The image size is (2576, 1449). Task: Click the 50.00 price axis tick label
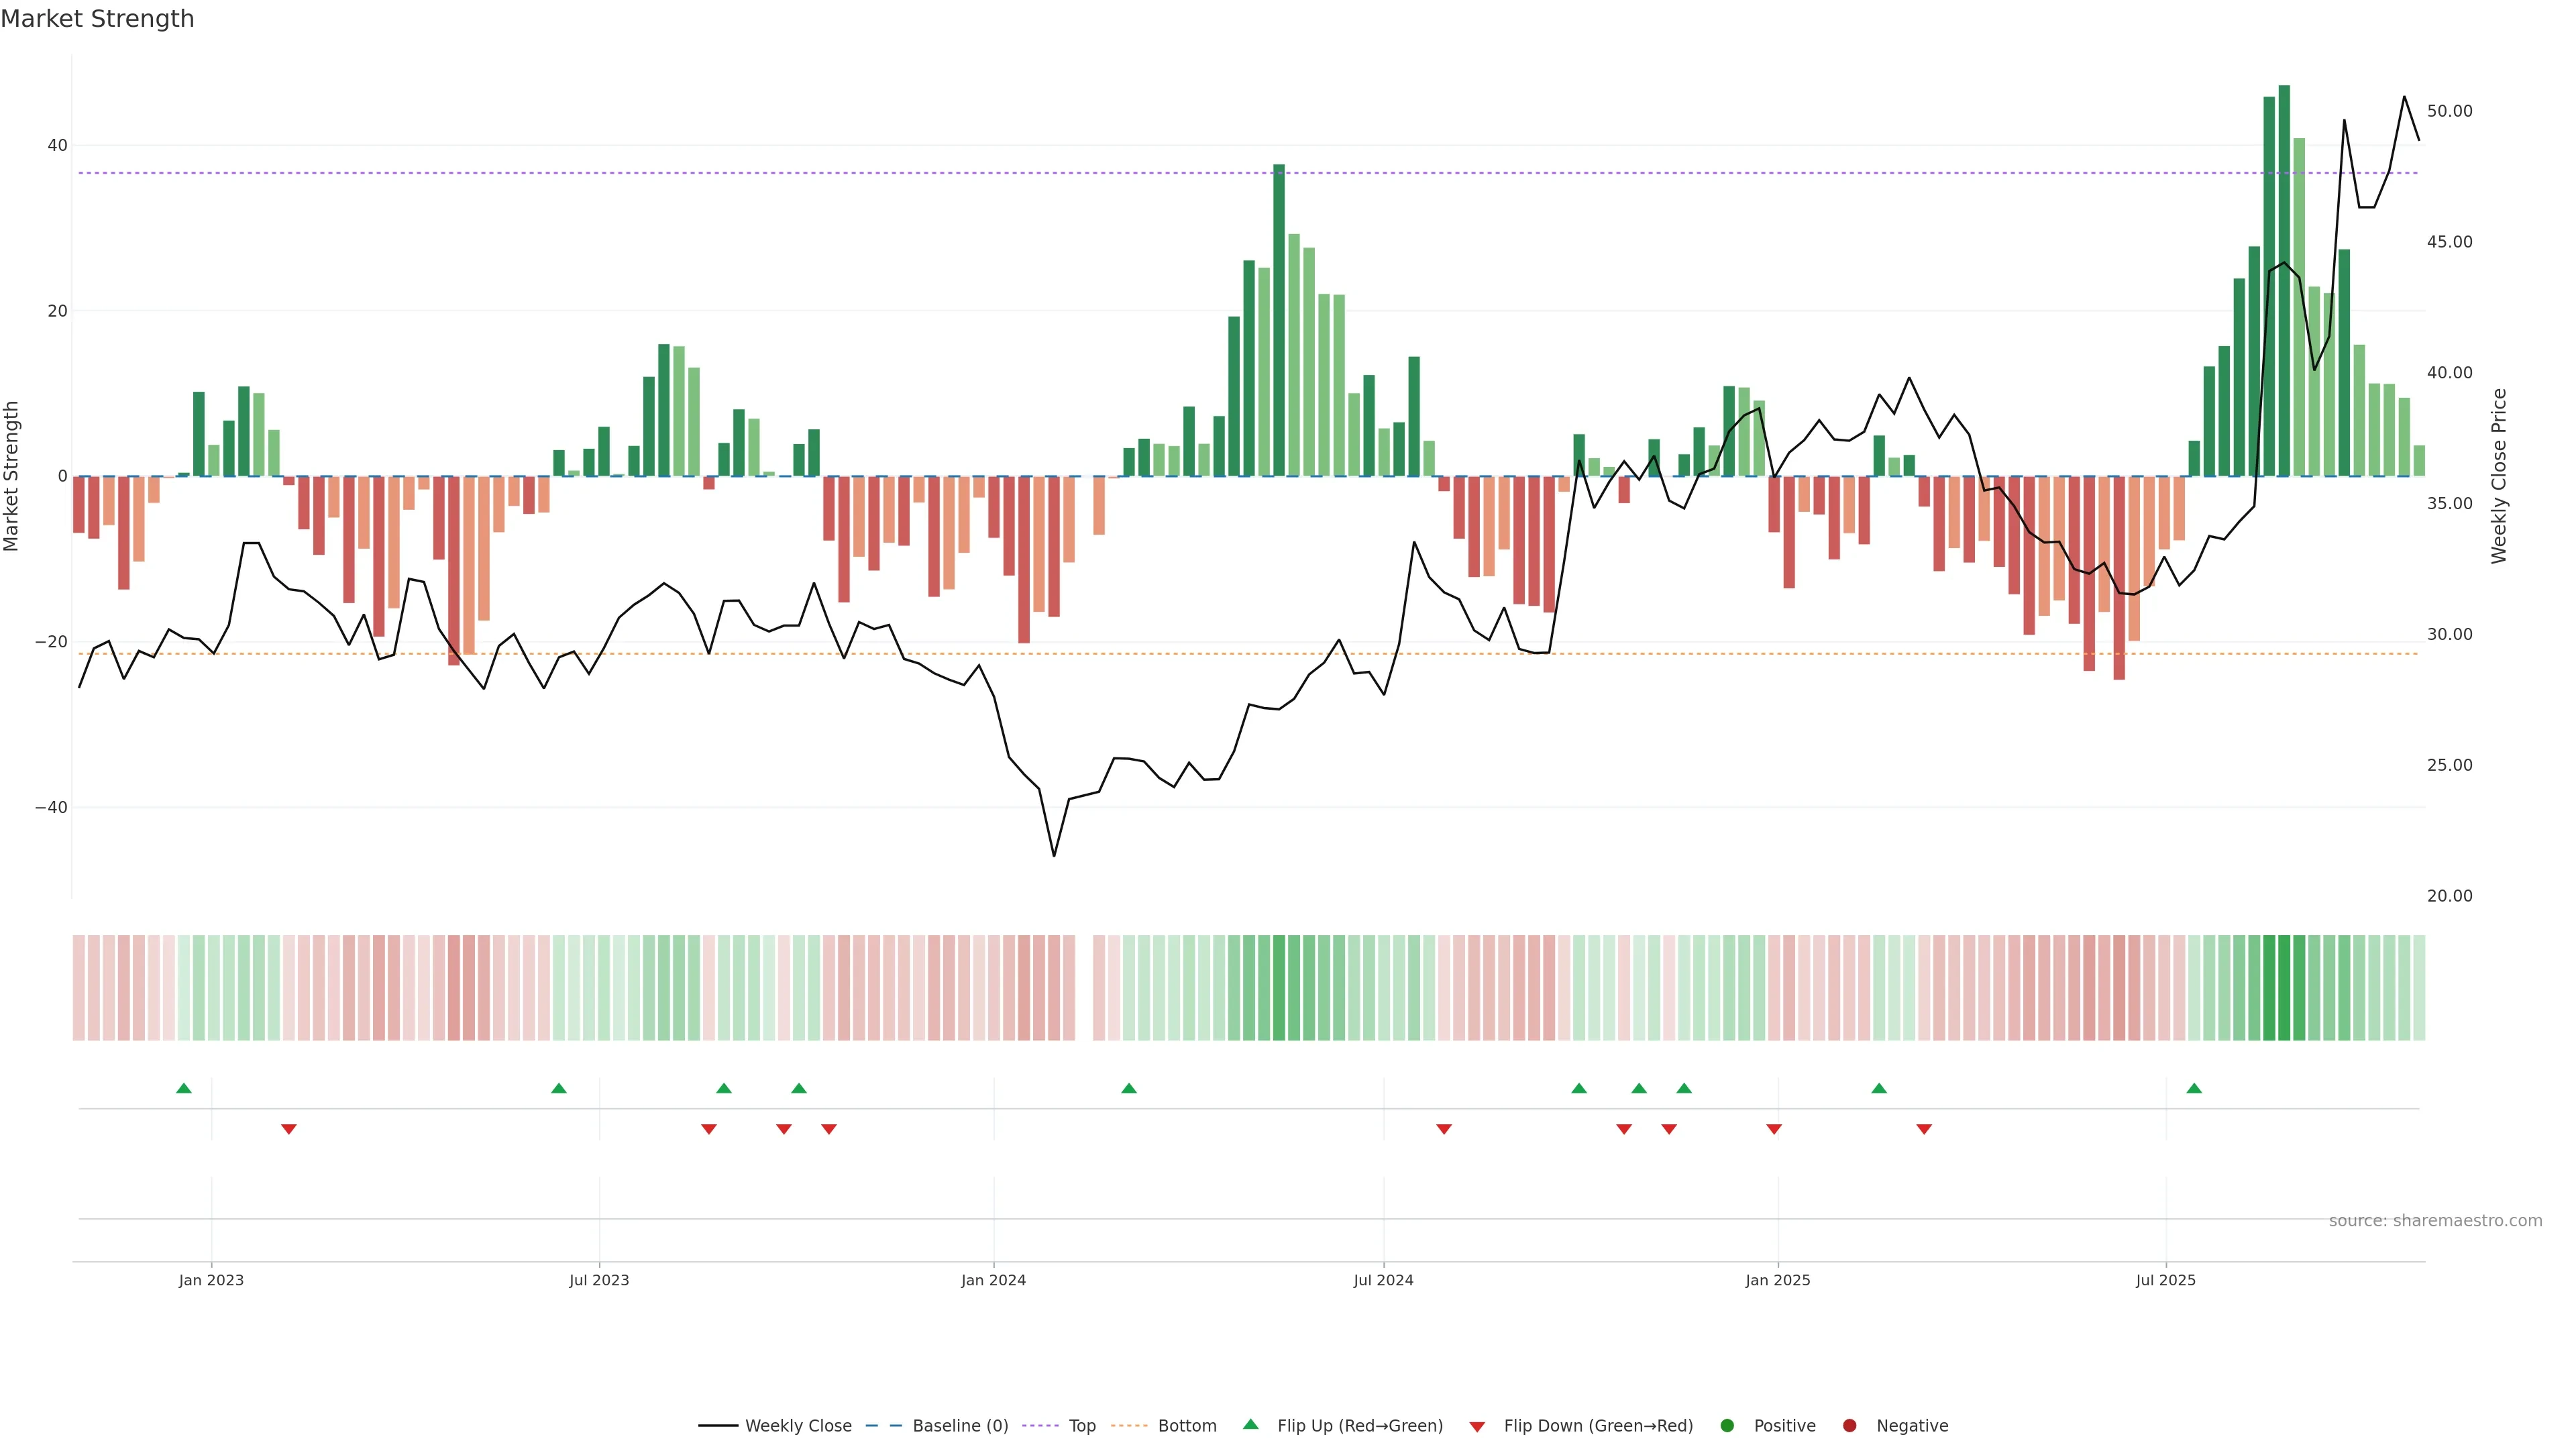click(x=2449, y=111)
